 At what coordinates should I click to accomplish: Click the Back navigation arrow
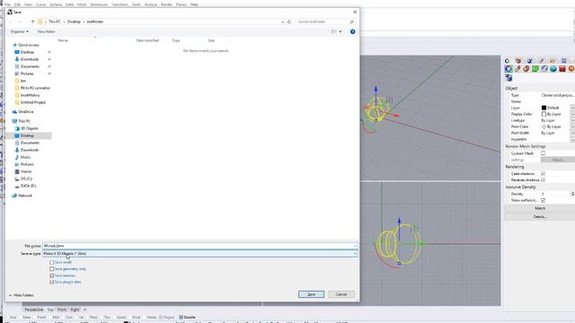10,22
